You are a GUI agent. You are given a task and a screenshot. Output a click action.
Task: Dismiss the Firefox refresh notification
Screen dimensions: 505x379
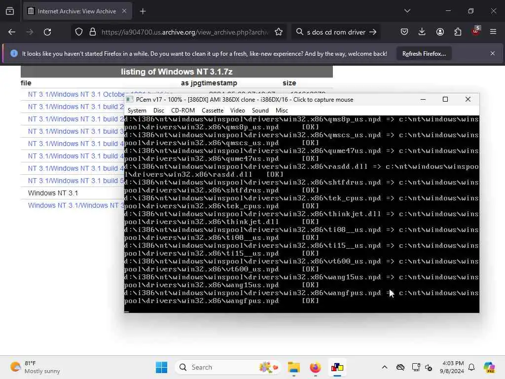(493, 53)
